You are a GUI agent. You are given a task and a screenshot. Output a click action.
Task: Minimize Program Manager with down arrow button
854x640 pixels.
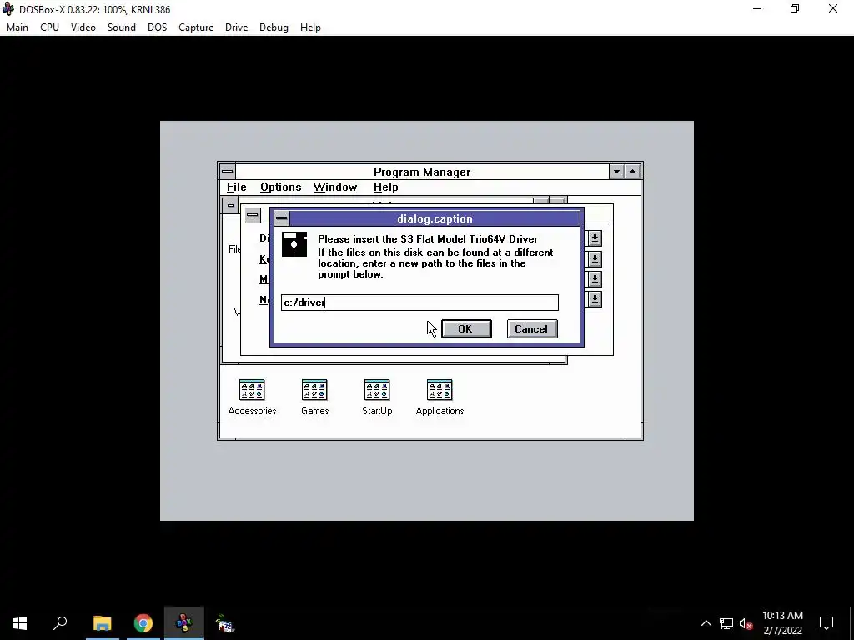point(616,172)
